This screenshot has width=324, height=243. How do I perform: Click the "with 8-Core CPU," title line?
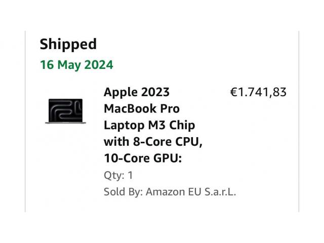[x=153, y=142]
